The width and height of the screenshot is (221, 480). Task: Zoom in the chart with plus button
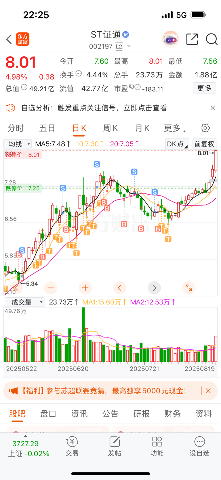point(85,288)
